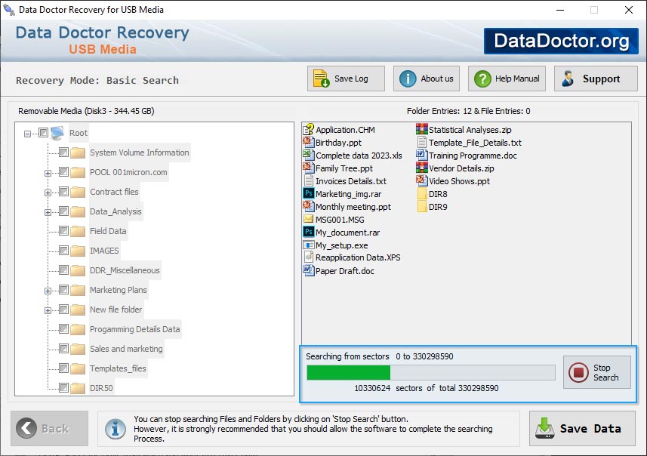Toggle the Sales and marketing checkbox

click(63, 348)
